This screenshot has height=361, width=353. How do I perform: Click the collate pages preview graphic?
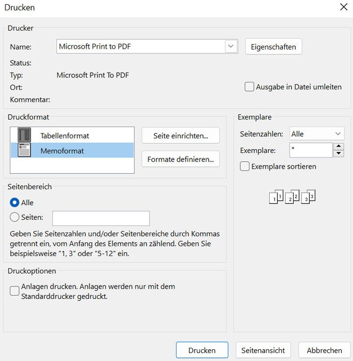pyautogui.click(x=292, y=197)
